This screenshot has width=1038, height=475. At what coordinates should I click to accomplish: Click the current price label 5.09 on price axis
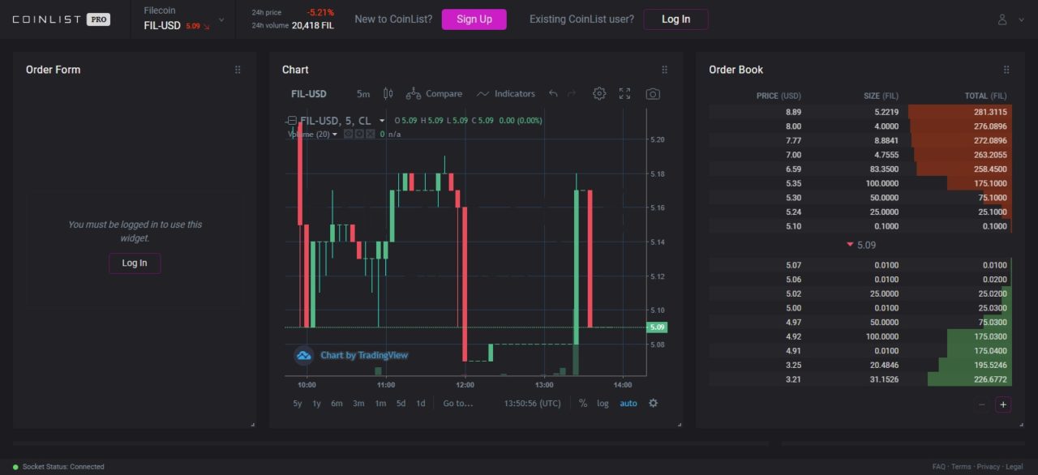click(x=657, y=327)
